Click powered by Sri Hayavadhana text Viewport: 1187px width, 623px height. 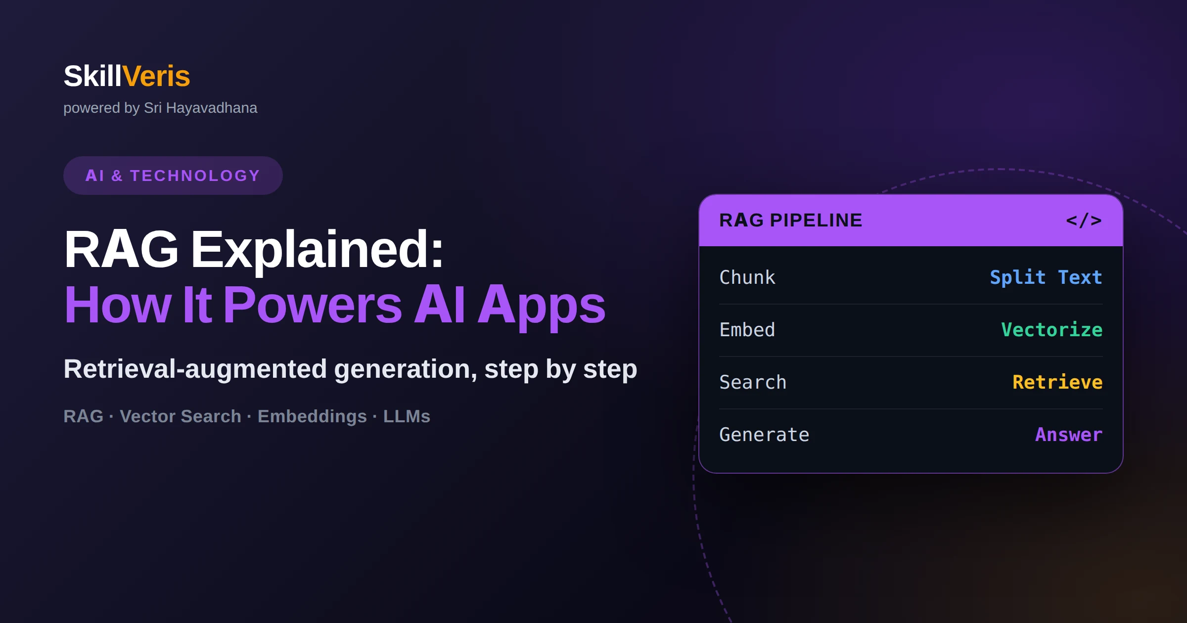pyautogui.click(x=160, y=108)
